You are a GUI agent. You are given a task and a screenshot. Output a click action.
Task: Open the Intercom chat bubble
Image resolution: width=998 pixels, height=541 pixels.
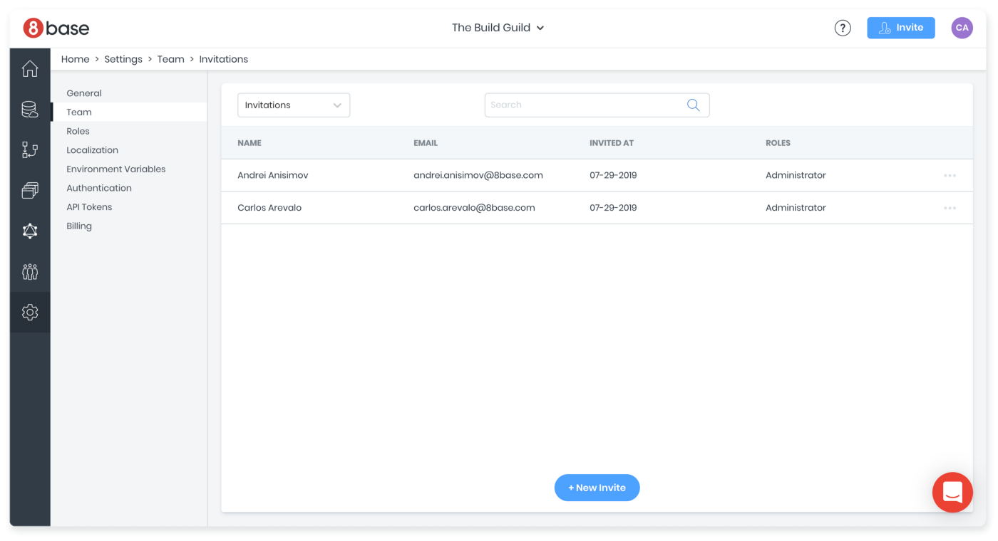[x=952, y=492]
